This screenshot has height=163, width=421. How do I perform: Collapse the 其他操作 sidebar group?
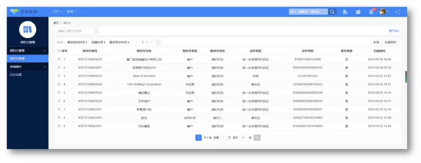(x=27, y=67)
